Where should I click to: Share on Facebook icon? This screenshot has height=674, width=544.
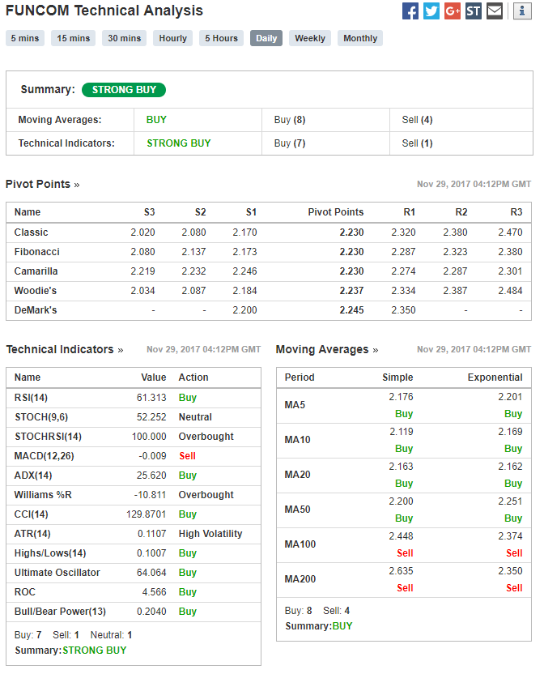[410, 11]
